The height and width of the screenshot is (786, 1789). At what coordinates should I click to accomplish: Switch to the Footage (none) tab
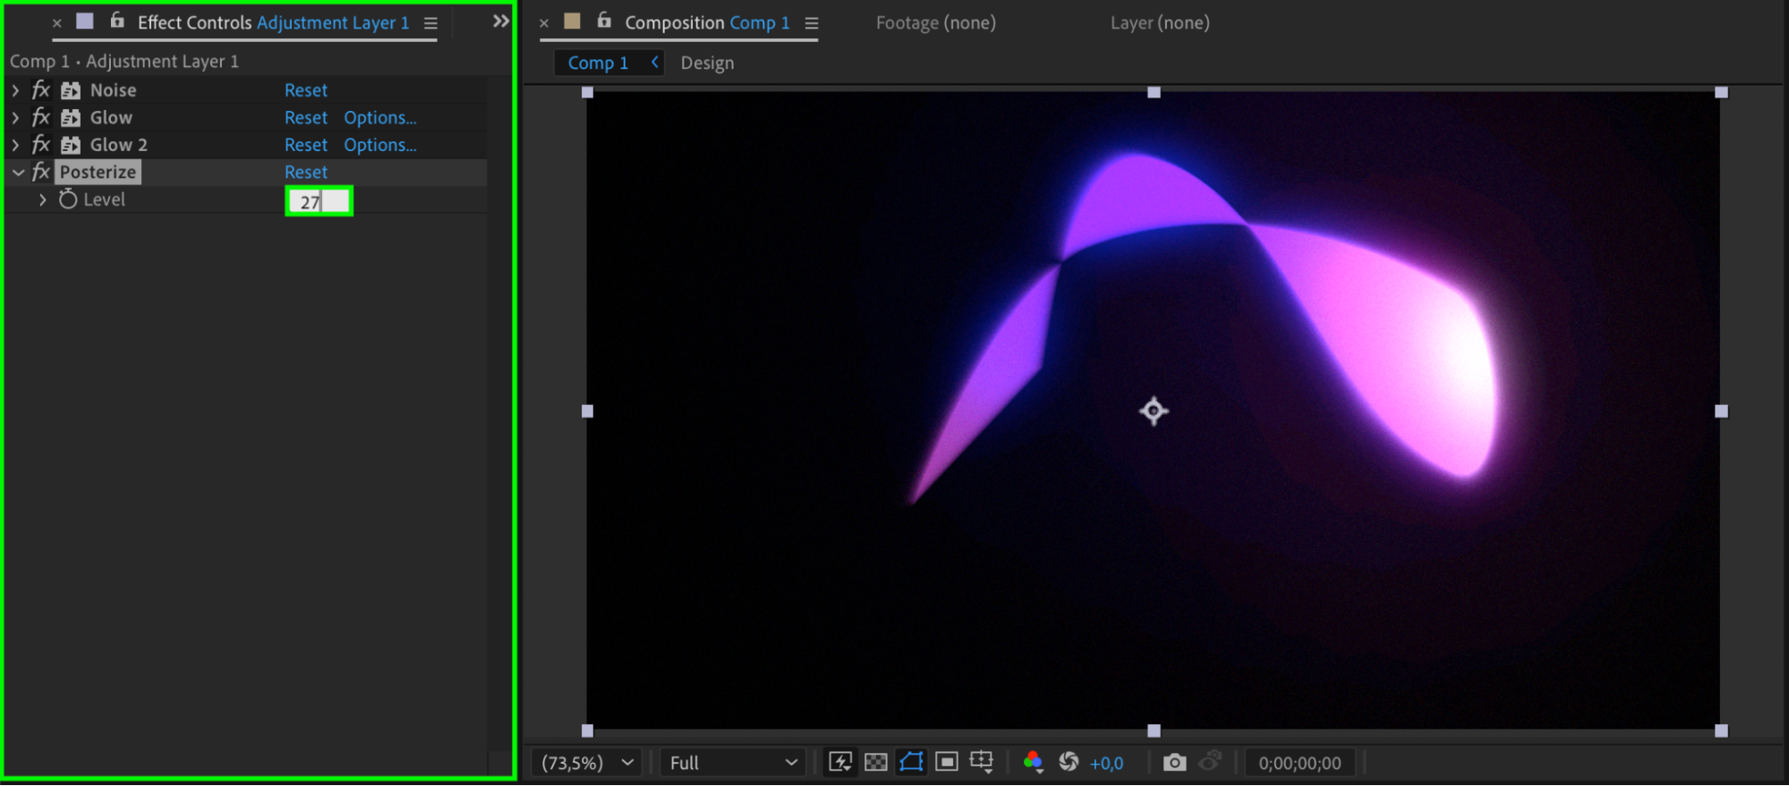coord(935,23)
